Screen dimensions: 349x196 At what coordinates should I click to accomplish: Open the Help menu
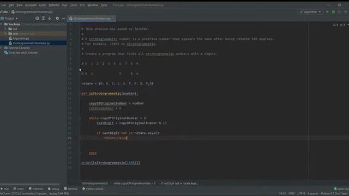[104, 5]
